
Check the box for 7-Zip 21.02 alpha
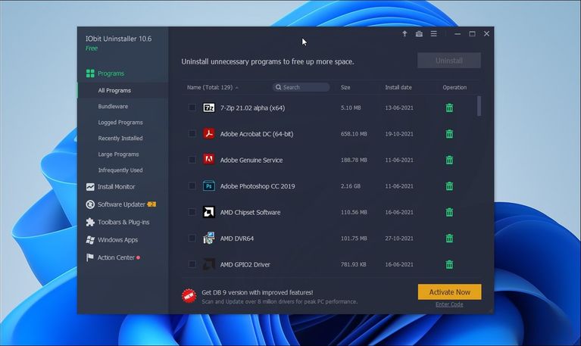(192, 108)
